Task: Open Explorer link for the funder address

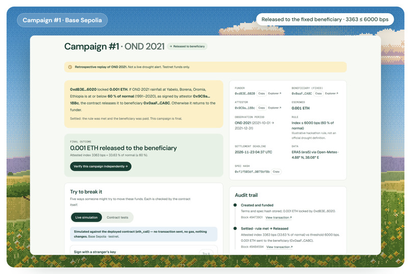Action: [274, 93]
